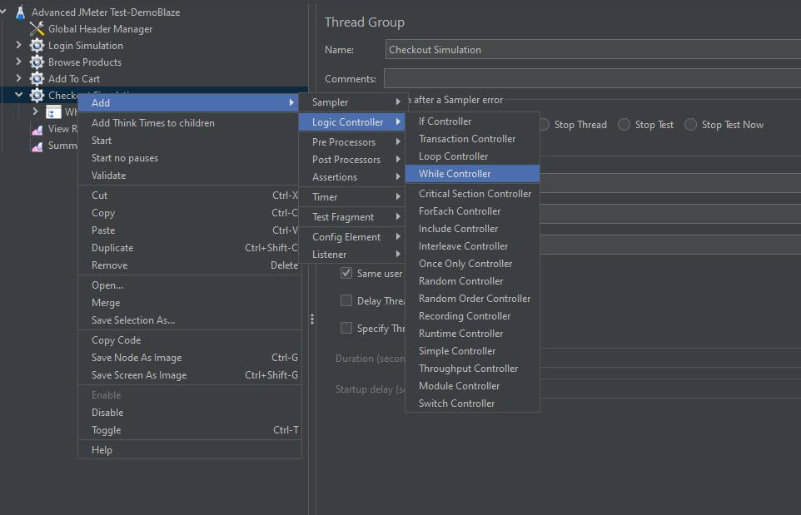Select Switch Controller from the submenu
This screenshot has width=801, height=515.
pyautogui.click(x=472, y=404)
